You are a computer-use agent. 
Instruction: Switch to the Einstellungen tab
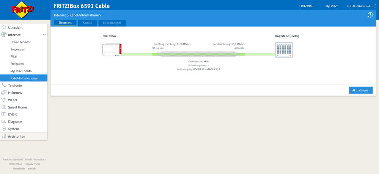pos(112,23)
